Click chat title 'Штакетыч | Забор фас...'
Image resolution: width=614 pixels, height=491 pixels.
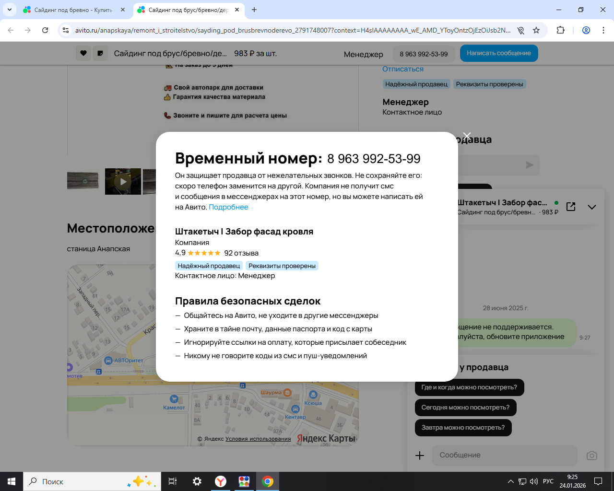pos(502,202)
